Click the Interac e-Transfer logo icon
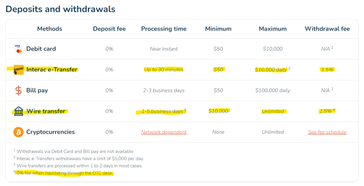Viewport: 364px width, 186px height. coord(18,70)
